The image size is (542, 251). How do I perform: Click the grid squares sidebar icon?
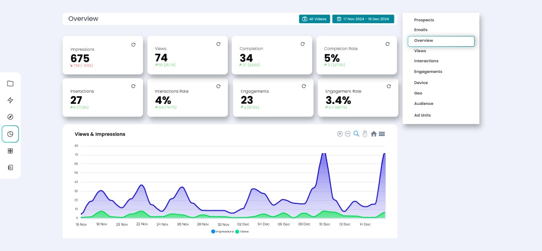pos(10,151)
